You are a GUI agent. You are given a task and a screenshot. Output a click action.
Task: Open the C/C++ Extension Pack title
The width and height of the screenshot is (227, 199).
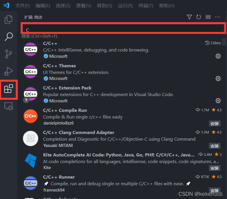tap(67, 88)
